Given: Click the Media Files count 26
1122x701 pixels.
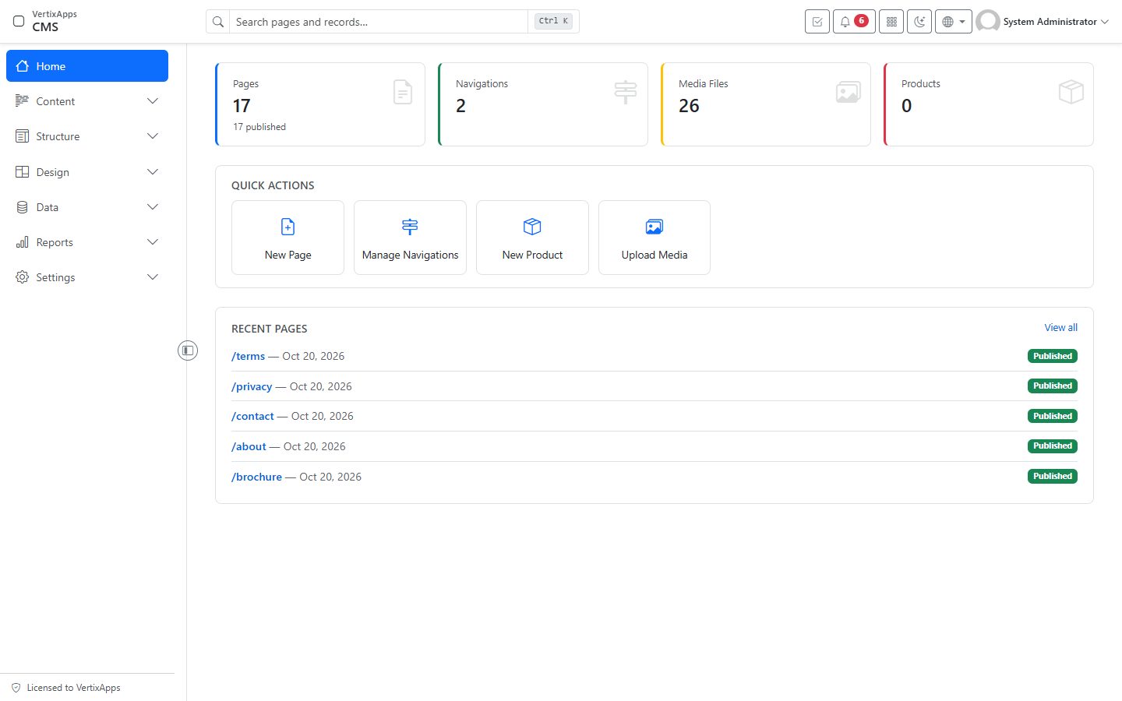Looking at the screenshot, I should pos(689,106).
